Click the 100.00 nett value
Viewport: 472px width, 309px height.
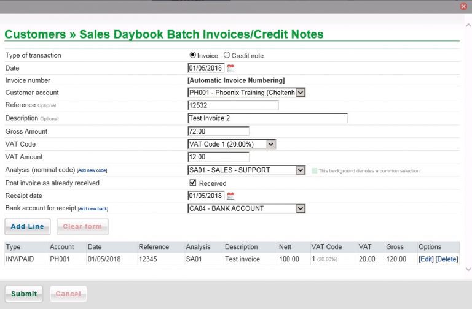(x=289, y=259)
